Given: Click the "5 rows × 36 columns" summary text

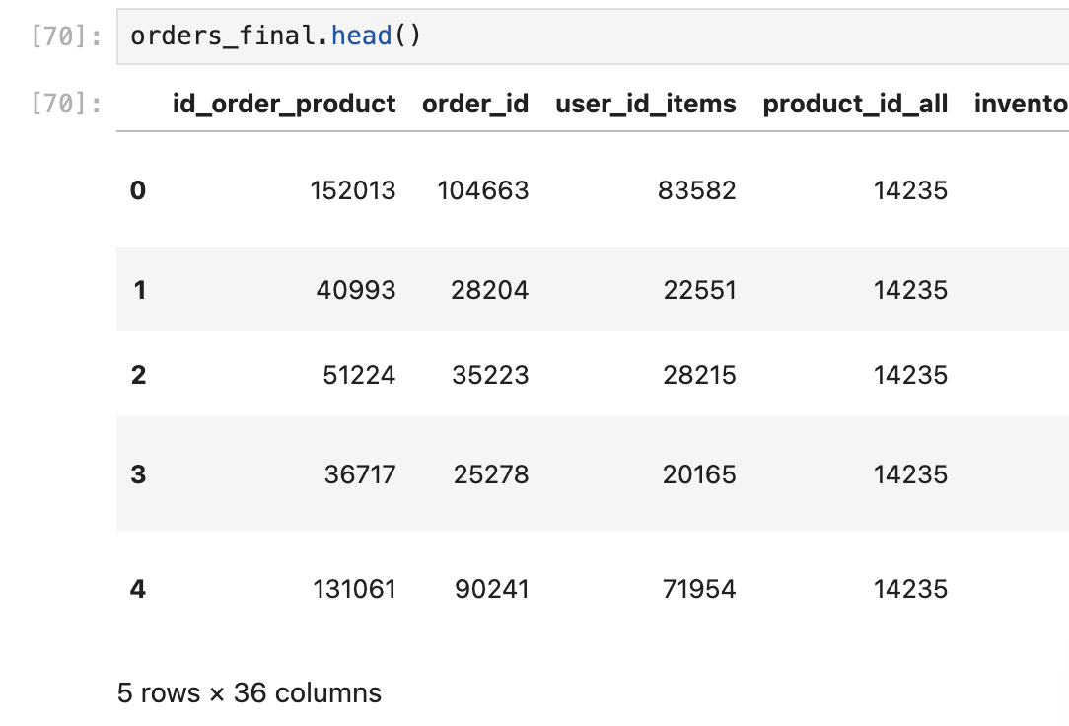Looking at the screenshot, I should (x=249, y=692).
